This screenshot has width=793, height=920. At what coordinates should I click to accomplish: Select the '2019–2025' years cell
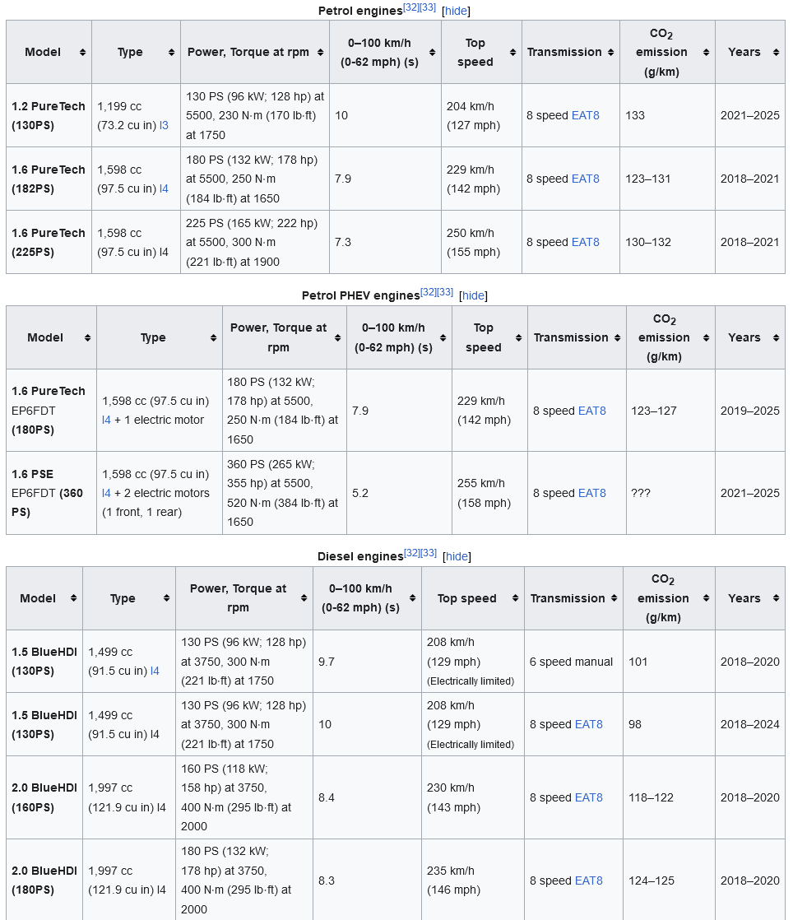[x=750, y=411]
